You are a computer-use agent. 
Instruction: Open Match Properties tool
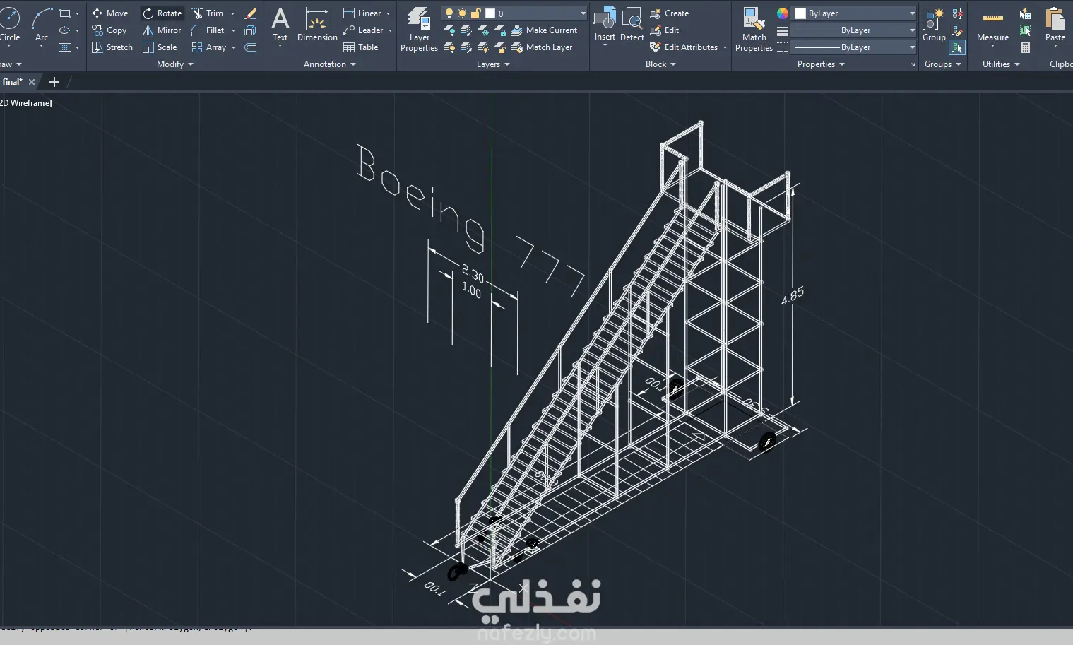click(x=754, y=29)
